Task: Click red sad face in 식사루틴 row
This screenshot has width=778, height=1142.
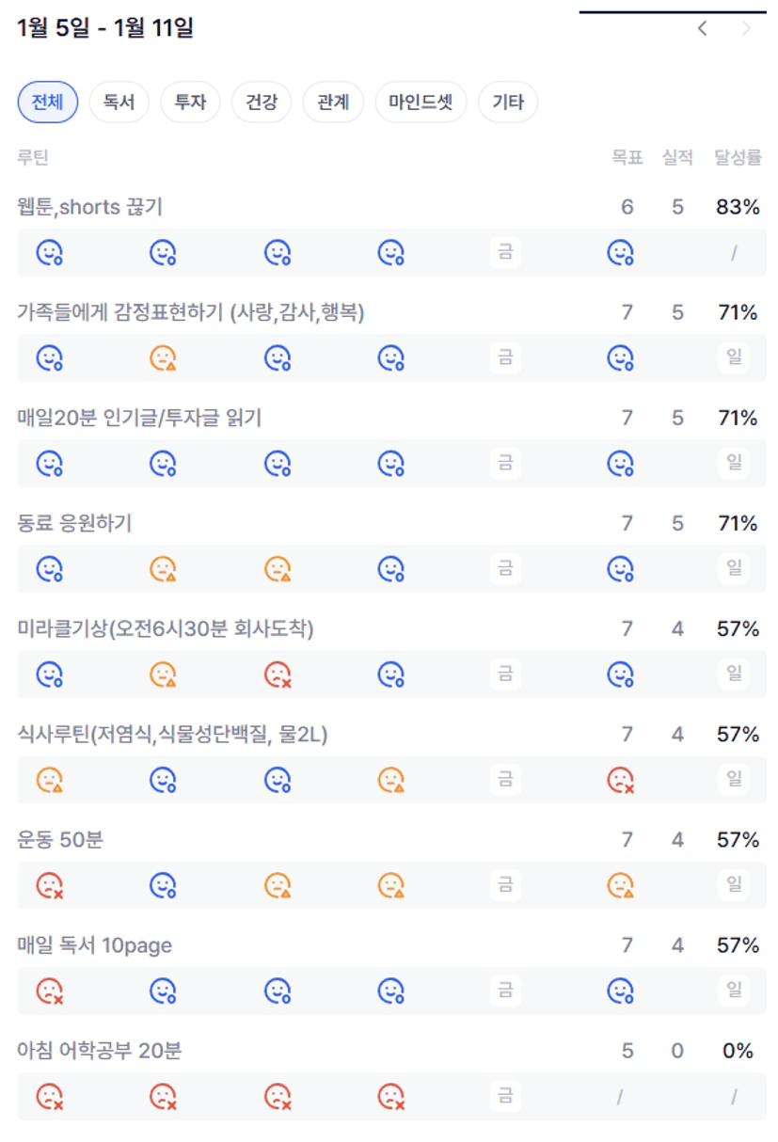Action: [620, 779]
